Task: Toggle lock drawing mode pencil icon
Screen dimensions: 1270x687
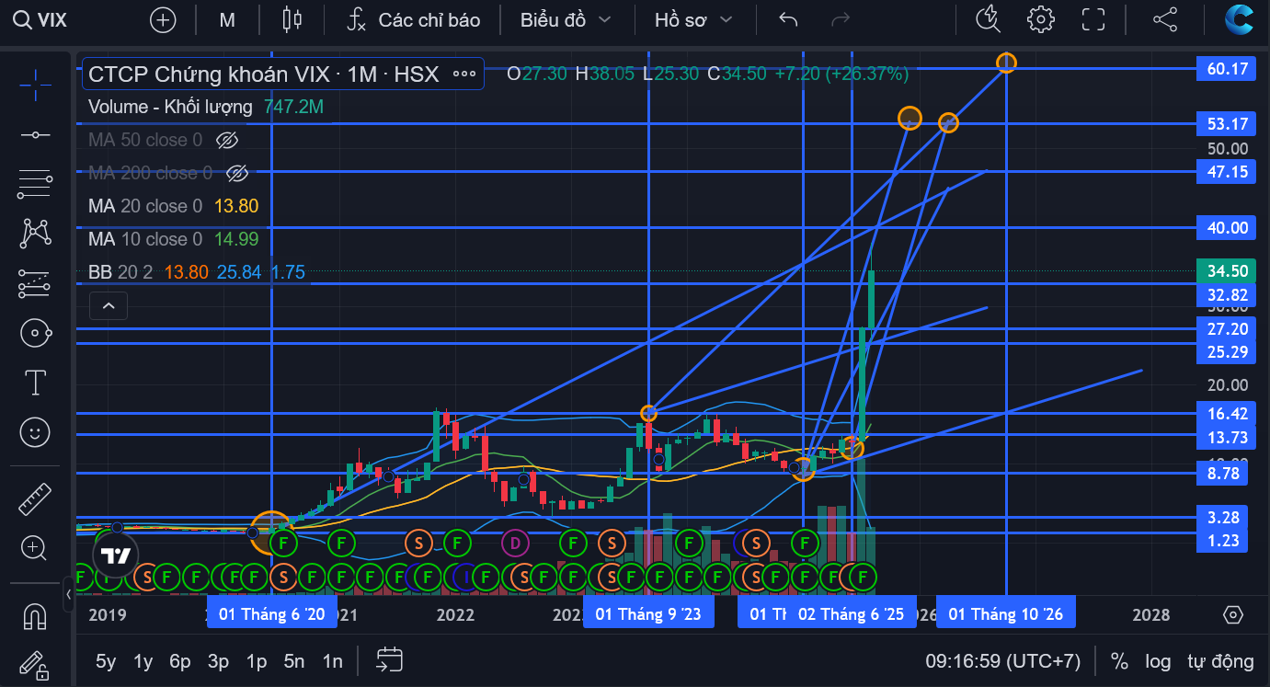Action: pos(35,664)
